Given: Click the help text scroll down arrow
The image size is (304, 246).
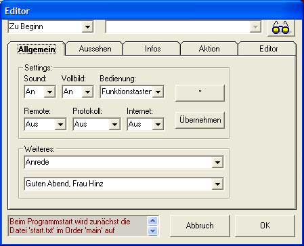Looking at the screenshot, I should click(x=153, y=230).
